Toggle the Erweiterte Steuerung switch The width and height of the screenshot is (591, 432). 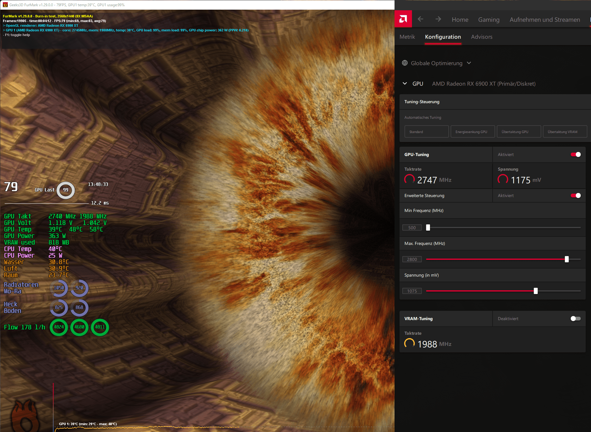point(575,195)
